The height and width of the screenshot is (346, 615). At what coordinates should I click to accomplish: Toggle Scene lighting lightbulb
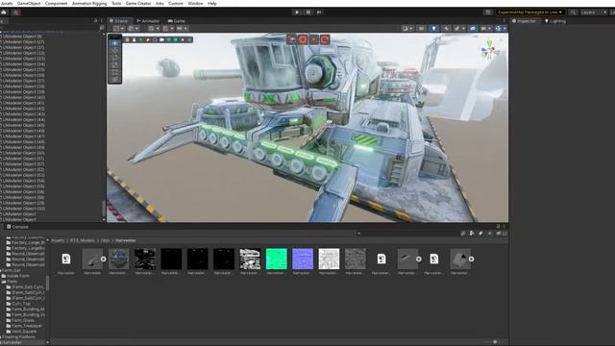pyautogui.click(x=433, y=28)
